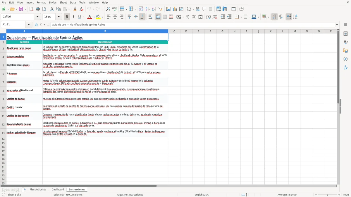351x197 pixels.
Task: Clear direct formatting
Action: pyautogui.click(x=82, y=9)
